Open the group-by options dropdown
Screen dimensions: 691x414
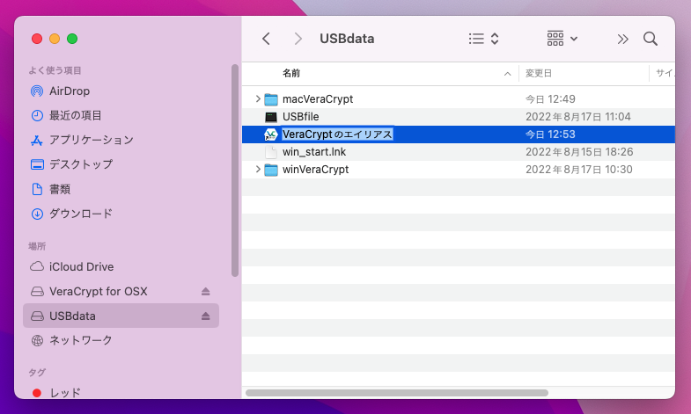point(562,39)
